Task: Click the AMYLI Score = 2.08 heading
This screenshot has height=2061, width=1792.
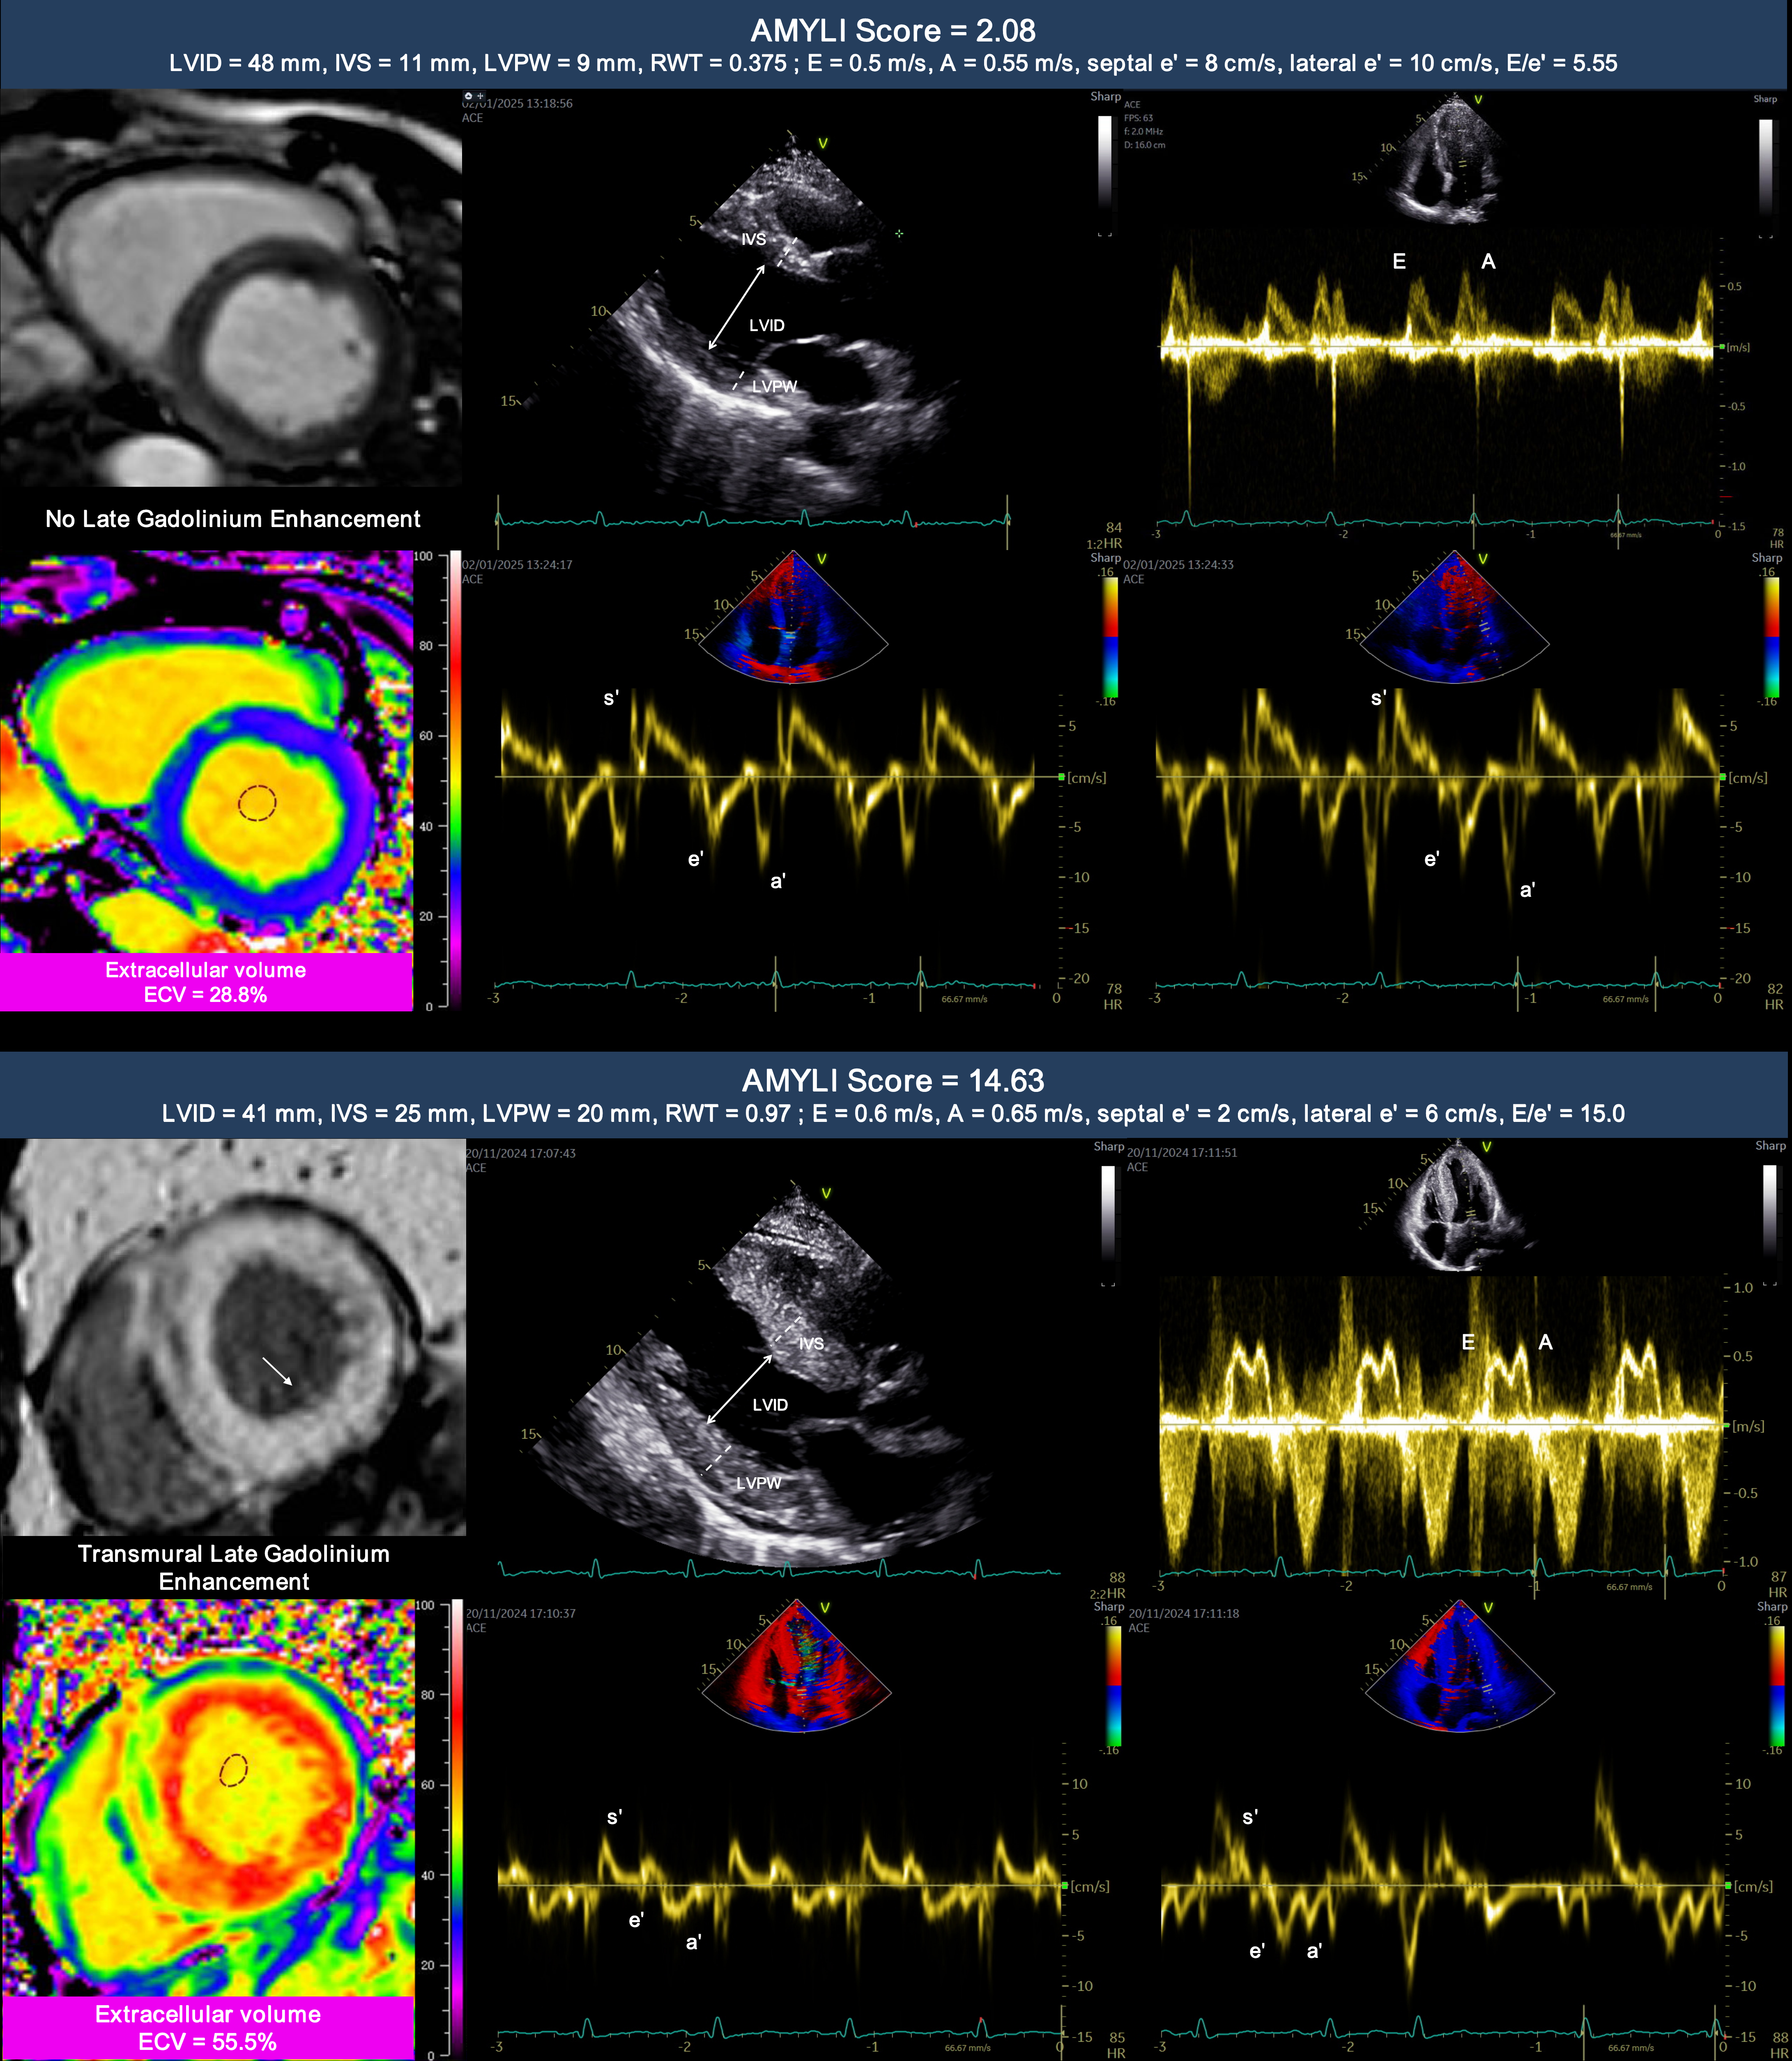Action: coord(893,31)
